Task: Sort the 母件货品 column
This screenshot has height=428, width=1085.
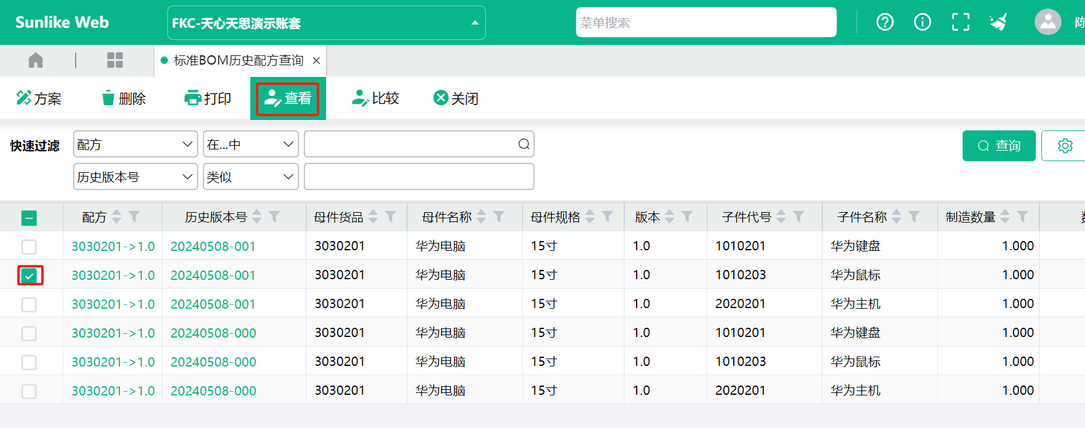Action: [373, 216]
